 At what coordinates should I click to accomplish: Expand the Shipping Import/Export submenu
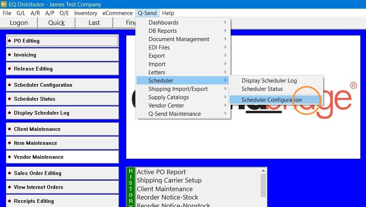[183, 89]
